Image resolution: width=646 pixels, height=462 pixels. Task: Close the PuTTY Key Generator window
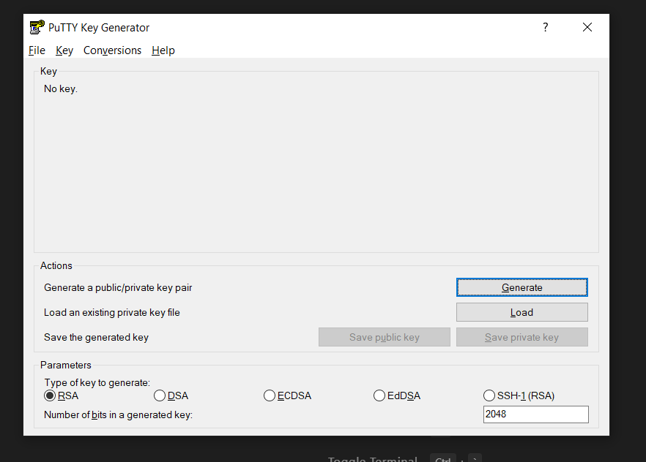[587, 27]
